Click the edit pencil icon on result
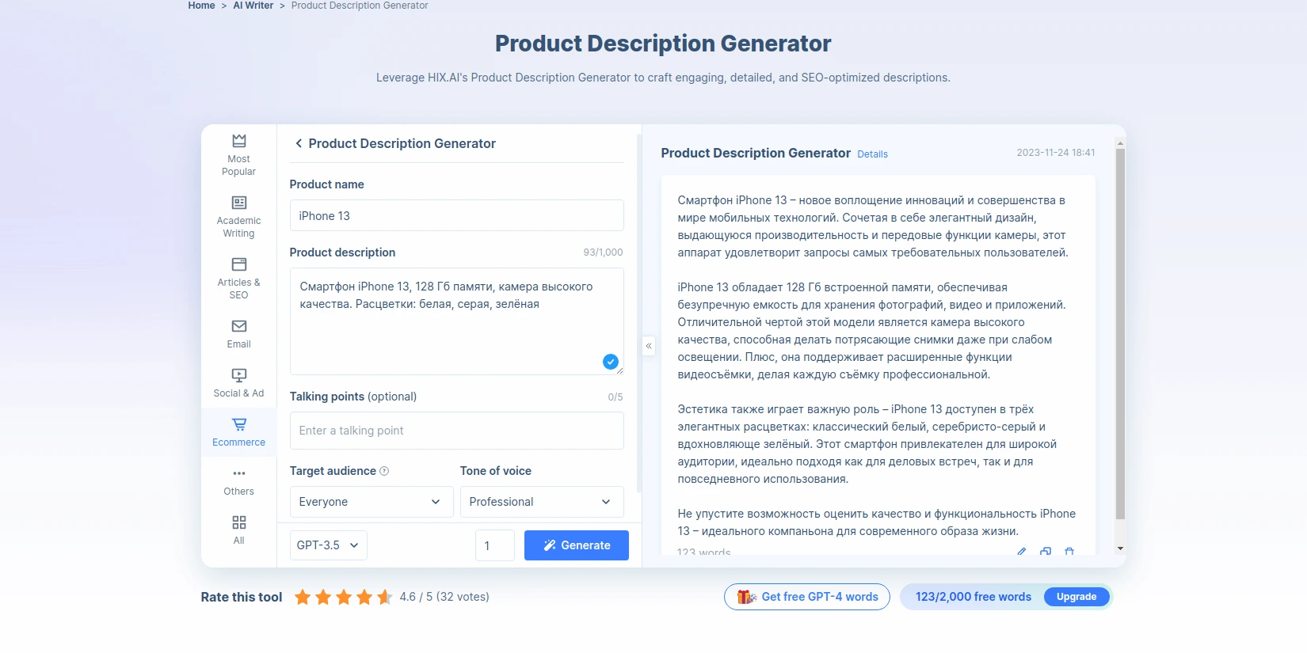This screenshot has height=653, width=1307. coord(1022,551)
